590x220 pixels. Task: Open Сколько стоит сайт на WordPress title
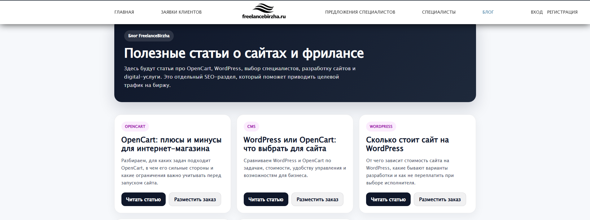click(407, 144)
